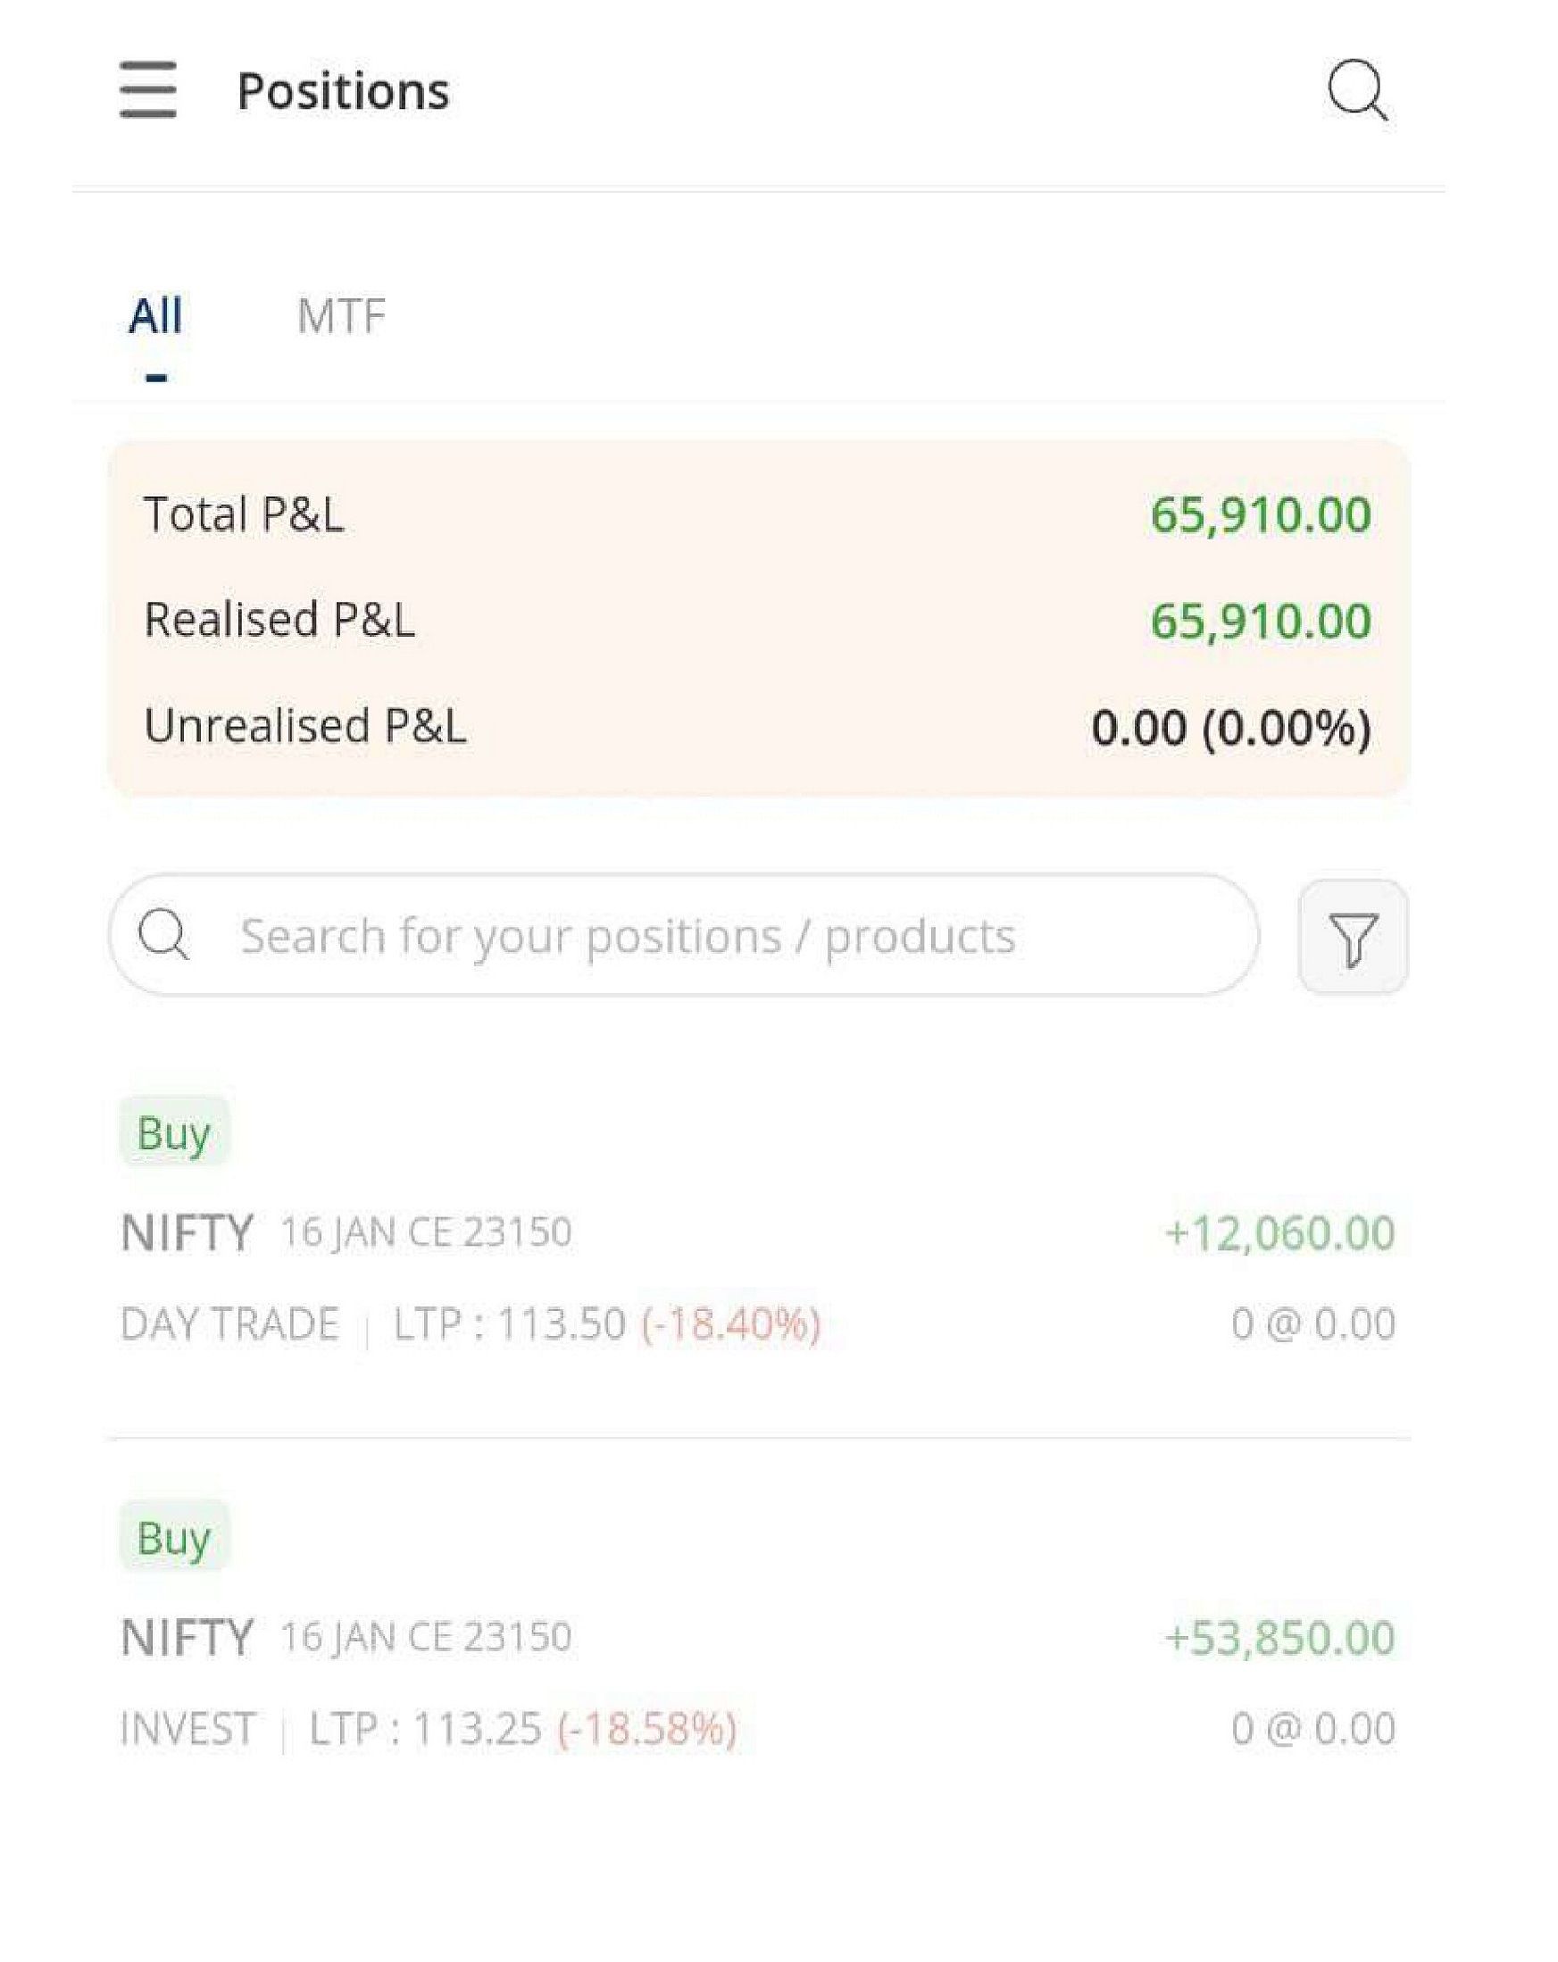Select the All tab

[155, 316]
